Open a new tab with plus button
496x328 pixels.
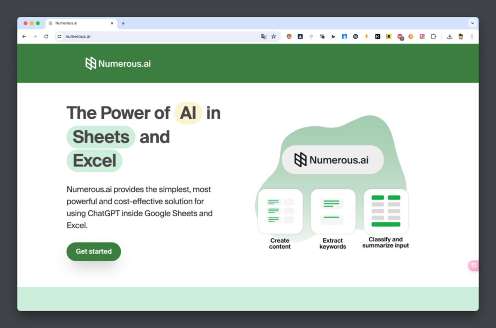click(x=123, y=23)
